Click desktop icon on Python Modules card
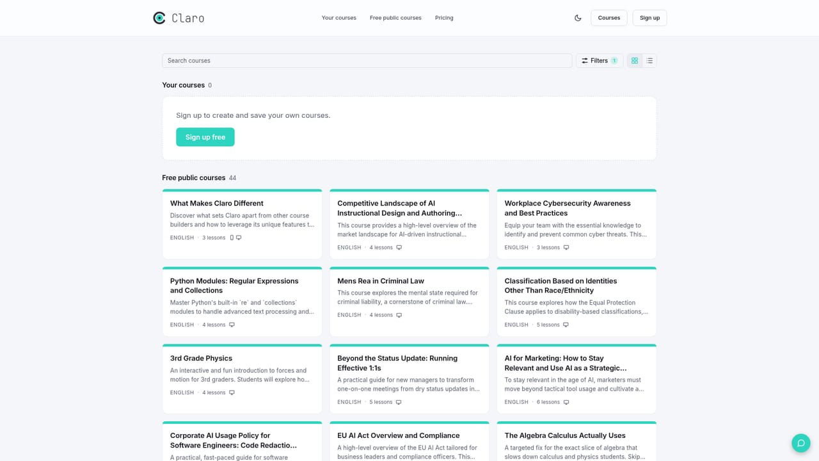The image size is (819, 461). click(232, 325)
